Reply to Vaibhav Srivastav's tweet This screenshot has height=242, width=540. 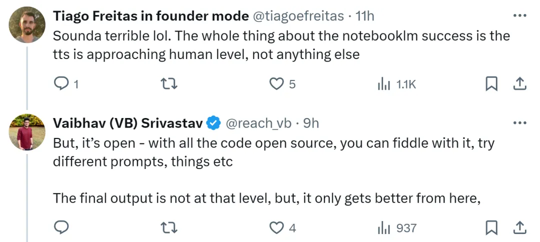pos(61,227)
